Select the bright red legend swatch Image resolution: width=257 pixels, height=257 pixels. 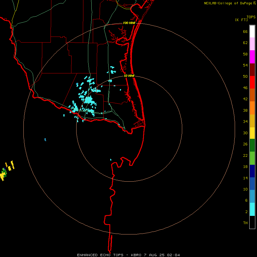pos(252,82)
